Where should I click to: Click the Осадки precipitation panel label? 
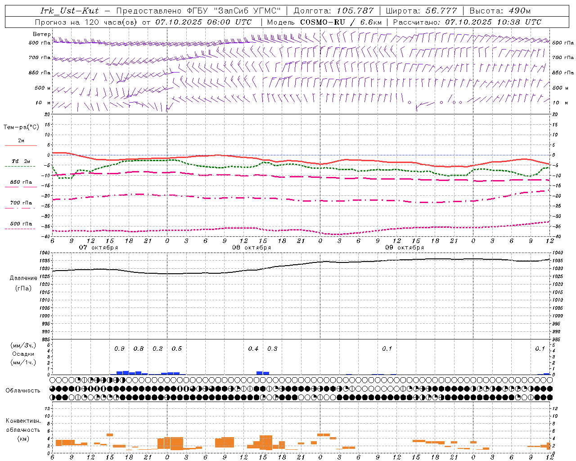click(23, 354)
